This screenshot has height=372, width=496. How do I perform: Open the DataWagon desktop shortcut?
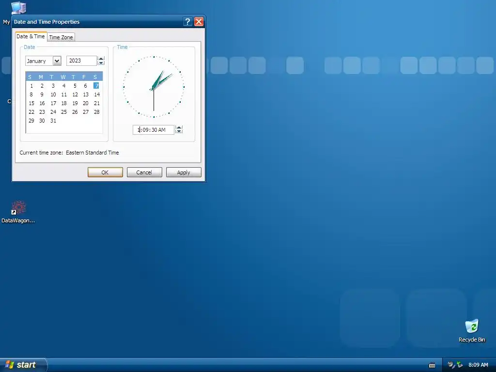click(x=18, y=211)
